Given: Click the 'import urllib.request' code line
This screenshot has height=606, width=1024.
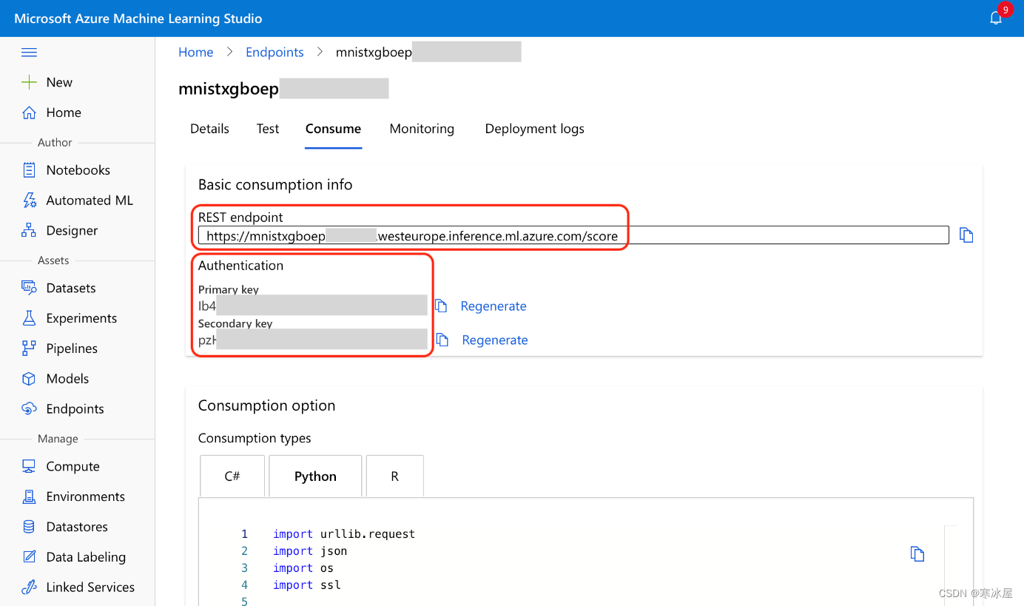Looking at the screenshot, I should click(x=344, y=534).
